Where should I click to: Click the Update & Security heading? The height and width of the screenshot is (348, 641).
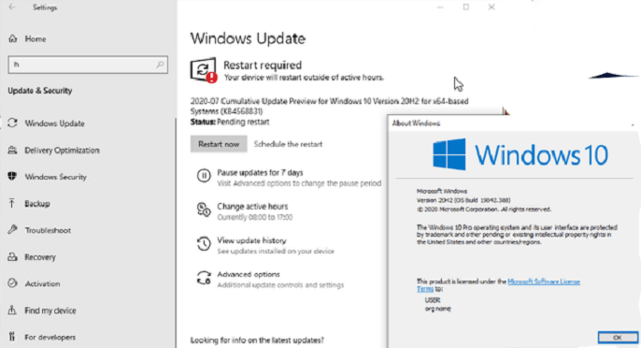pos(40,91)
